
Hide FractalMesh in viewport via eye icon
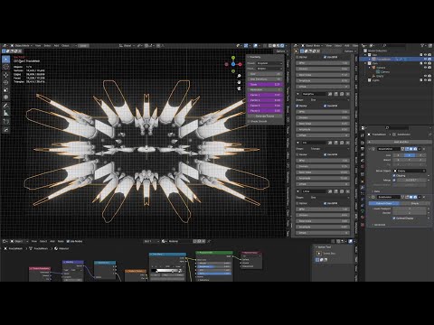pyautogui.click(x=425, y=60)
